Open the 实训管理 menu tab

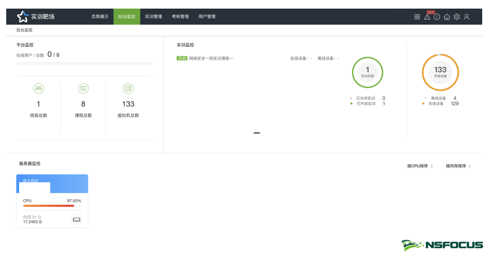(153, 17)
